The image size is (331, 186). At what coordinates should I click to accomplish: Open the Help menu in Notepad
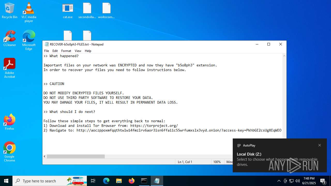[88, 51]
